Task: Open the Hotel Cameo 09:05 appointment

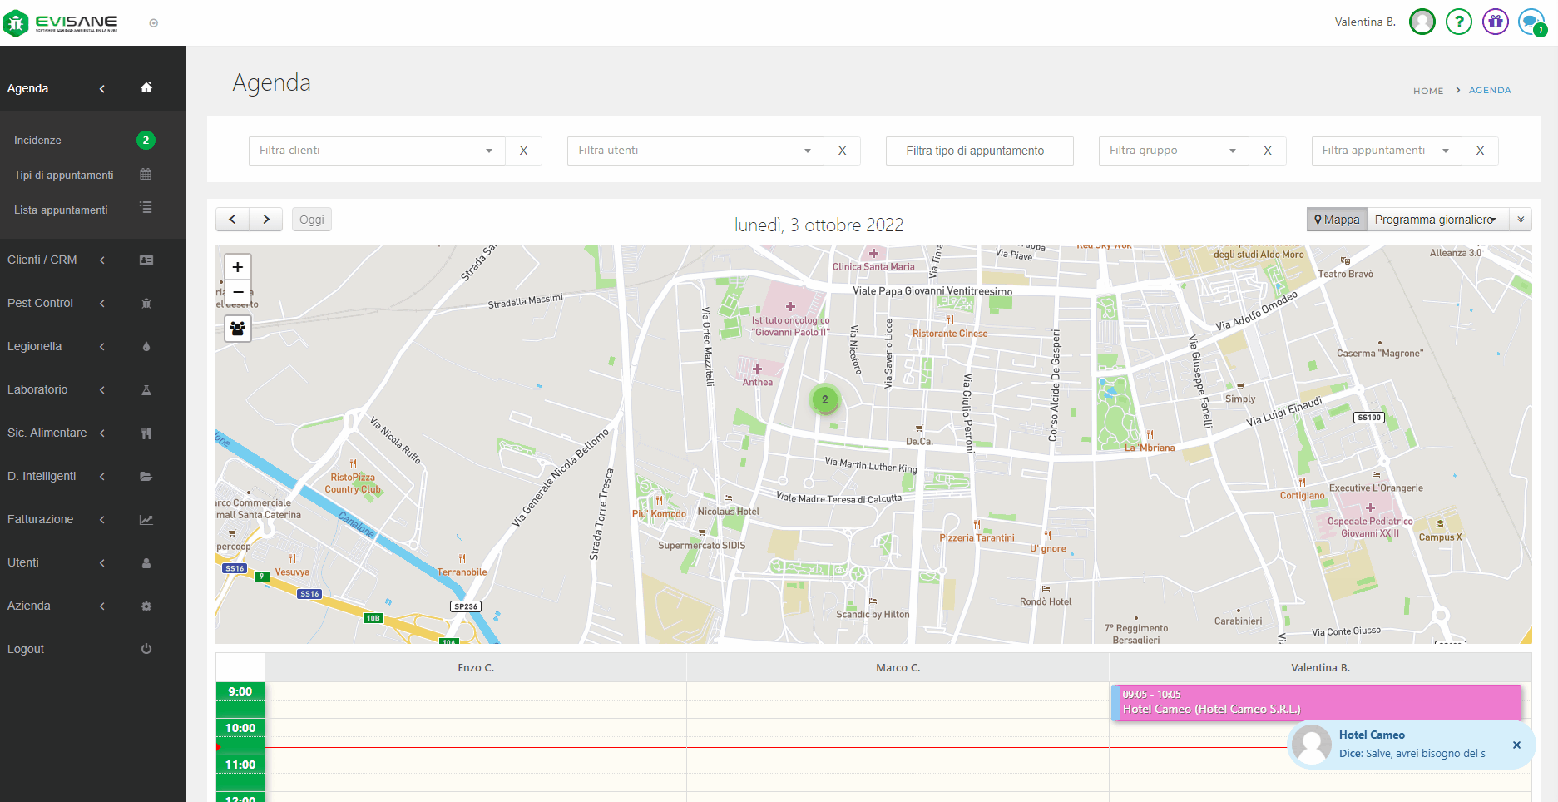Action: tap(1315, 702)
